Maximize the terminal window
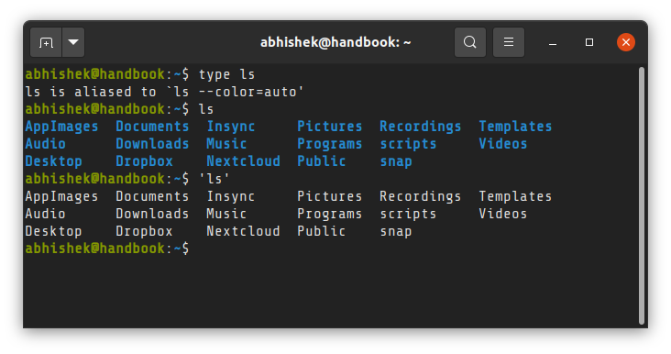The height and width of the screenshot is (354, 671). [x=589, y=42]
